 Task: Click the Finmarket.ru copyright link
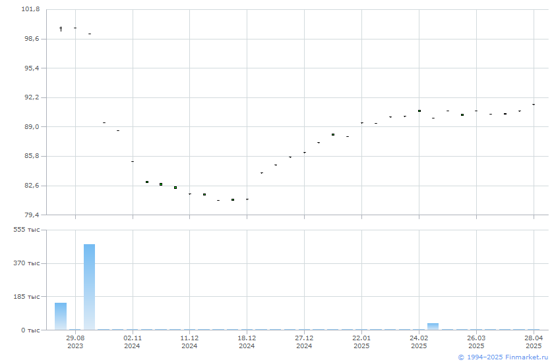click(503, 357)
